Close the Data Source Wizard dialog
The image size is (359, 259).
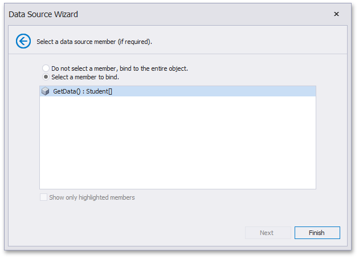[336, 14]
